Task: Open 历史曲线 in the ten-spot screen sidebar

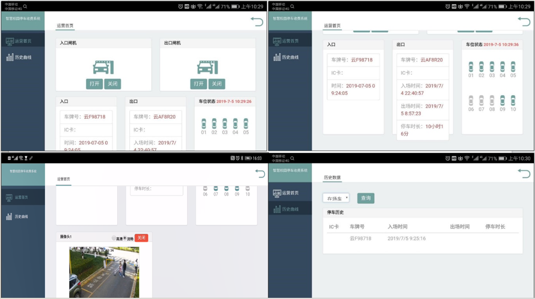Action: pyautogui.click(x=290, y=57)
